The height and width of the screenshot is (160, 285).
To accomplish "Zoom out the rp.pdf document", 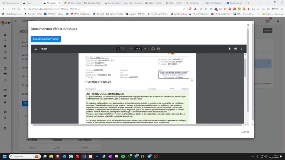I will tap(131, 49).
